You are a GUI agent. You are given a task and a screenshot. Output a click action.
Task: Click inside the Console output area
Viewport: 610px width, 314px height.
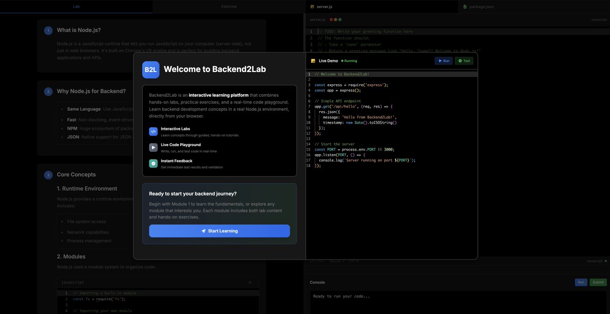457,302
